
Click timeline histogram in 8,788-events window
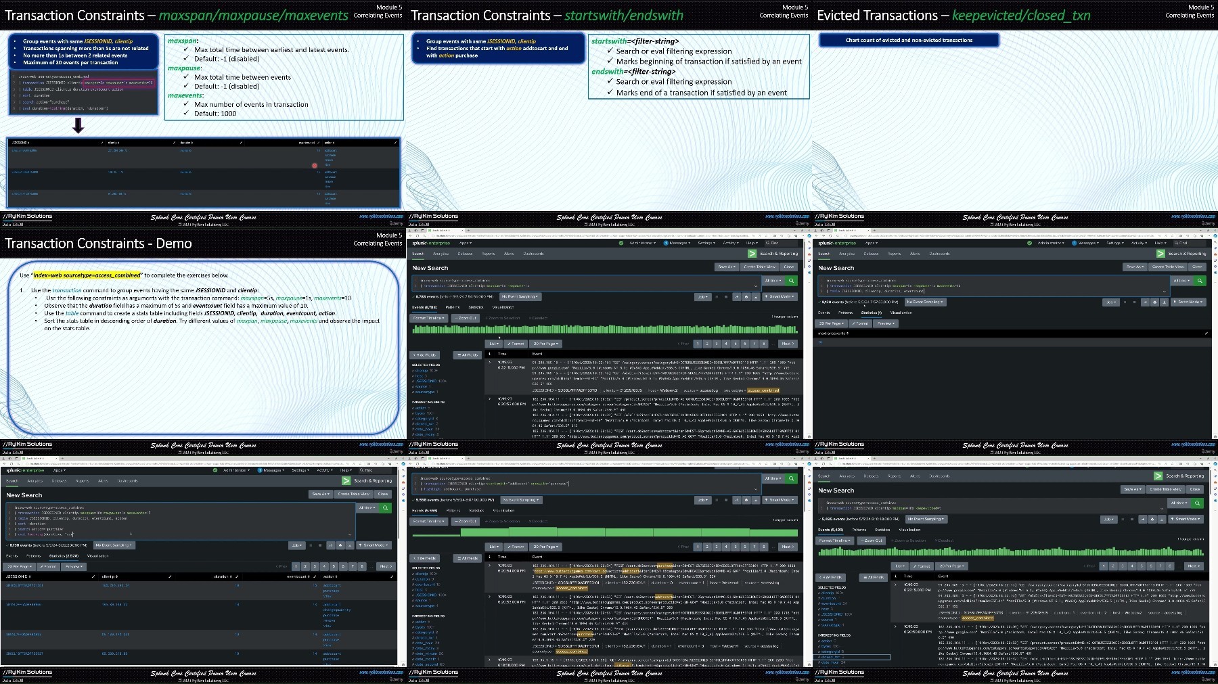(x=605, y=329)
